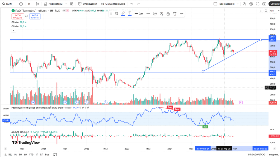The image size is (280, 157).
Task: Click the Z button on the time axis
Action: 5,149
